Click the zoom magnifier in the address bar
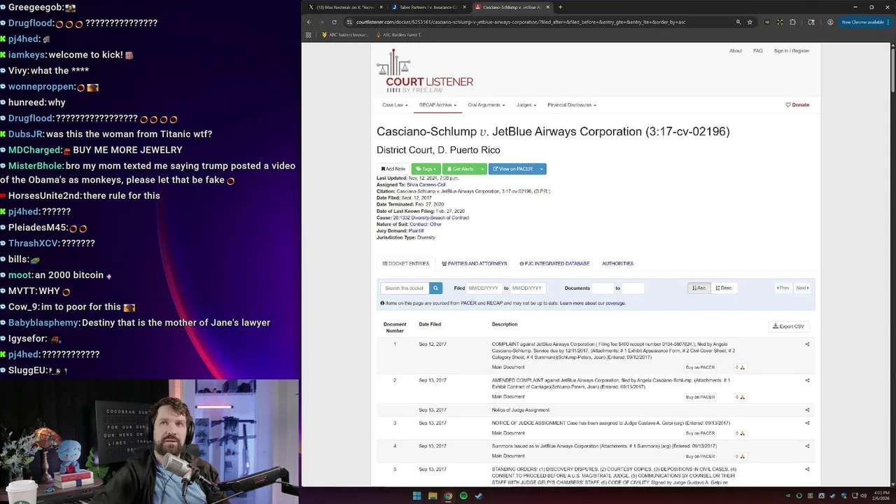 click(x=738, y=22)
